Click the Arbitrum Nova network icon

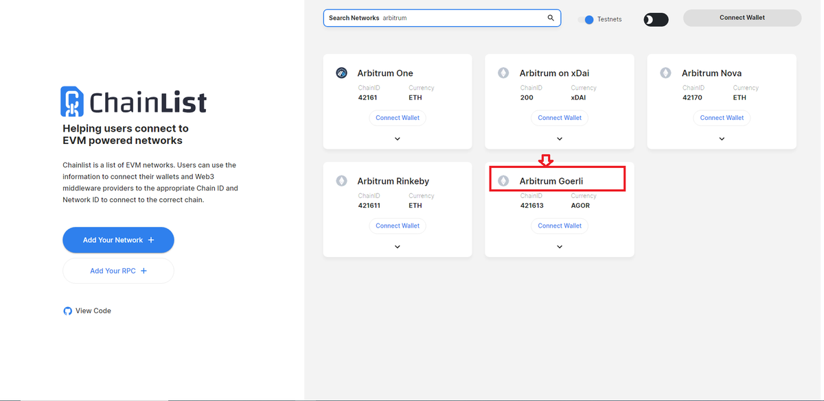tap(665, 73)
